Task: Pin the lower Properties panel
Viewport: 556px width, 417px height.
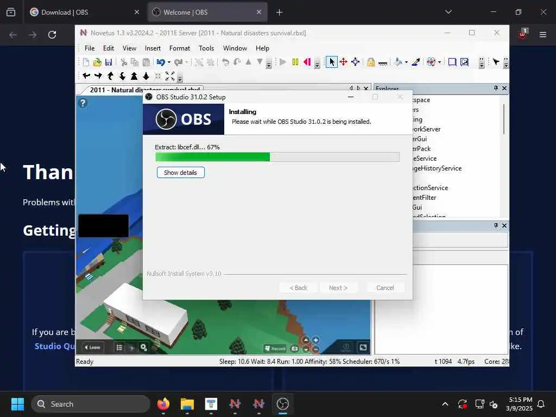Action: (x=496, y=225)
